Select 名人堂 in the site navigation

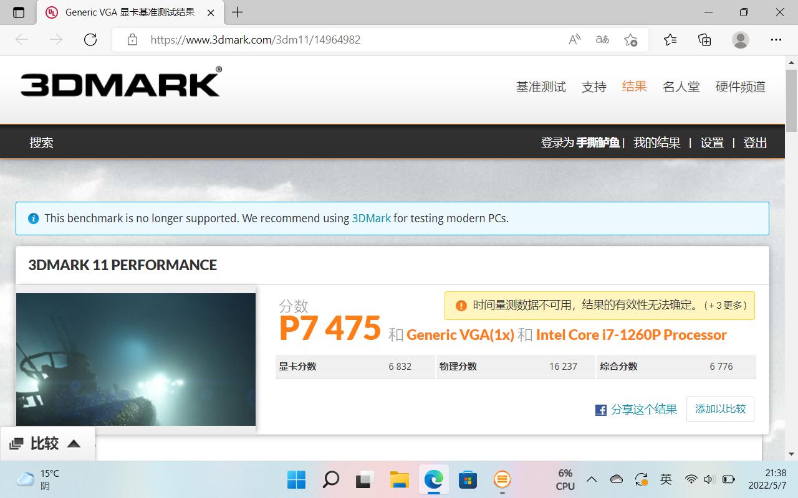[681, 87]
